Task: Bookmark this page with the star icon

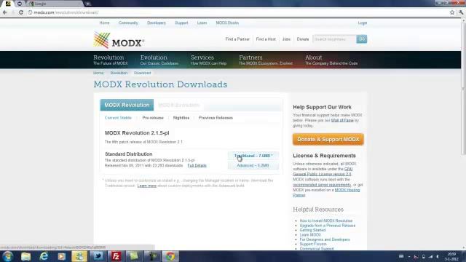Action: [452, 12]
